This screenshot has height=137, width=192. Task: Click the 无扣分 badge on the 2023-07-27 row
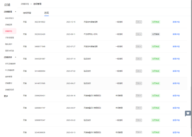point(139,47)
